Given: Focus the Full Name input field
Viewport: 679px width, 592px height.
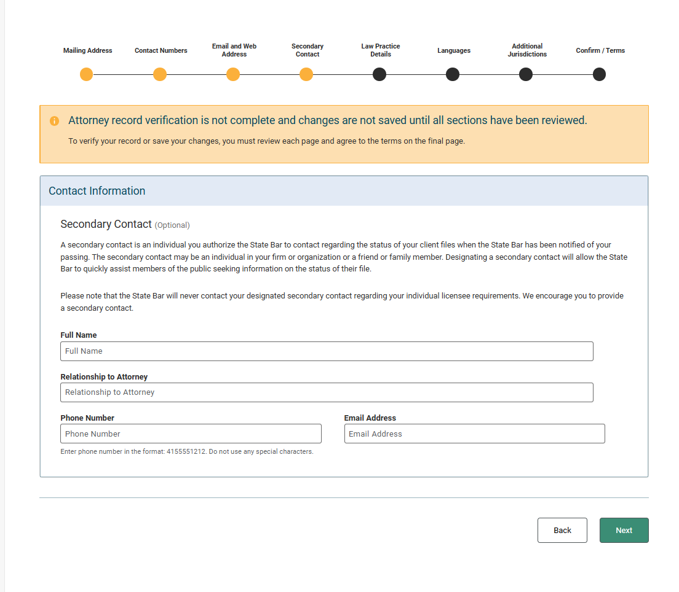Looking at the screenshot, I should pos(327,351).
